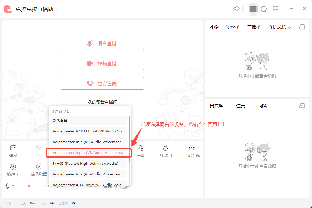Select 默认设备 speaker device
The image size is (312, 208).
coord(88,121)
